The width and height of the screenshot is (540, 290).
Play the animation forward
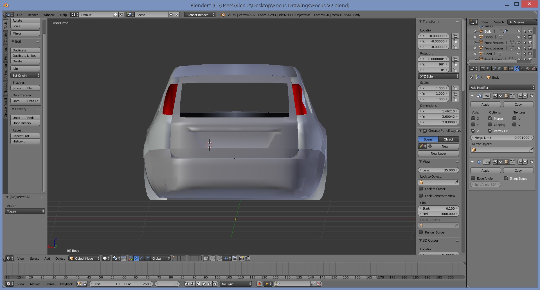[204, 284]
